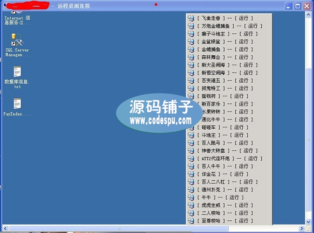This screenshot has width=314, height=233.
Task: Open SQL Server Management desktop icon
Action: tap(17, 45)
